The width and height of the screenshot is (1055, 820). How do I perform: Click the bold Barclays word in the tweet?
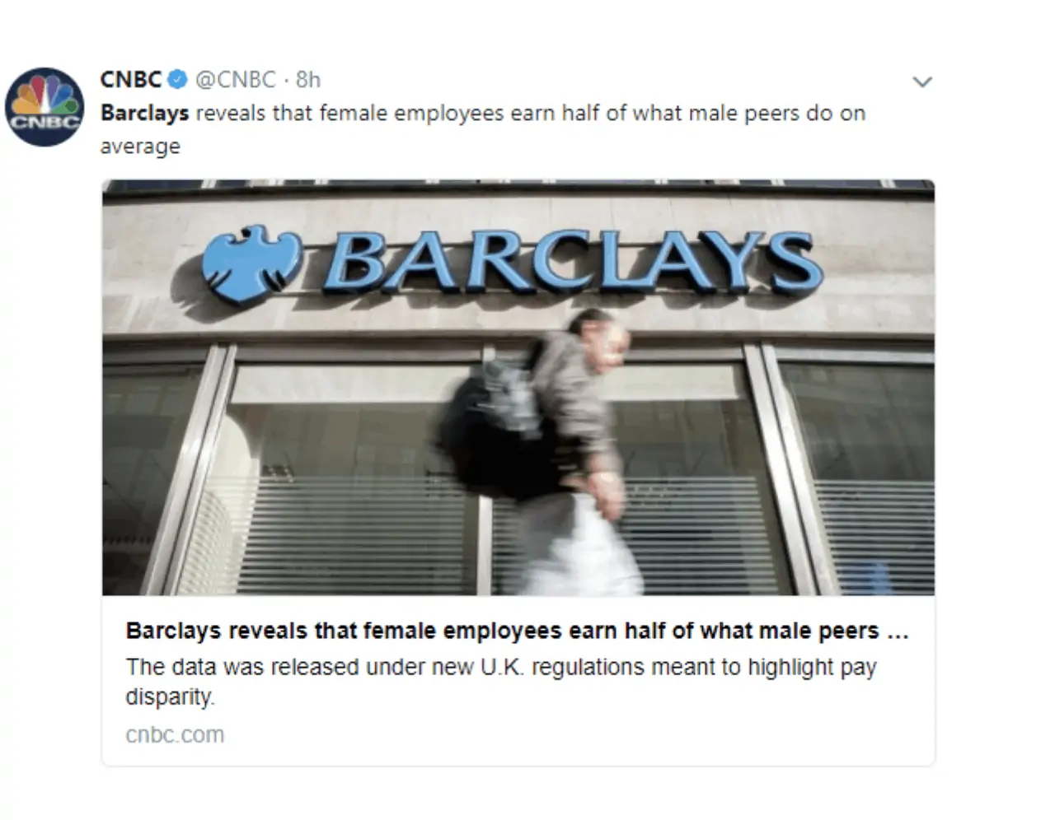145,114
